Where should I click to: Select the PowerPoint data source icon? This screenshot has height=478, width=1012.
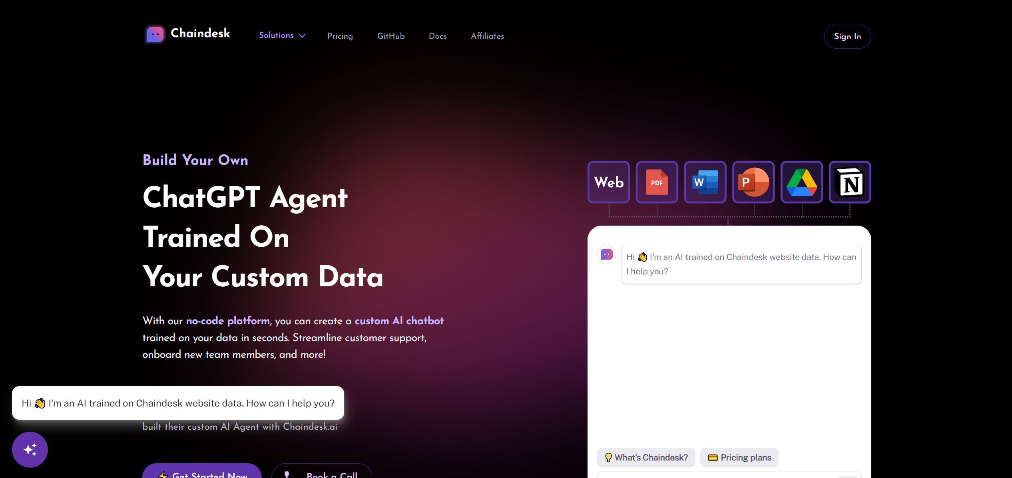[753, 182]
